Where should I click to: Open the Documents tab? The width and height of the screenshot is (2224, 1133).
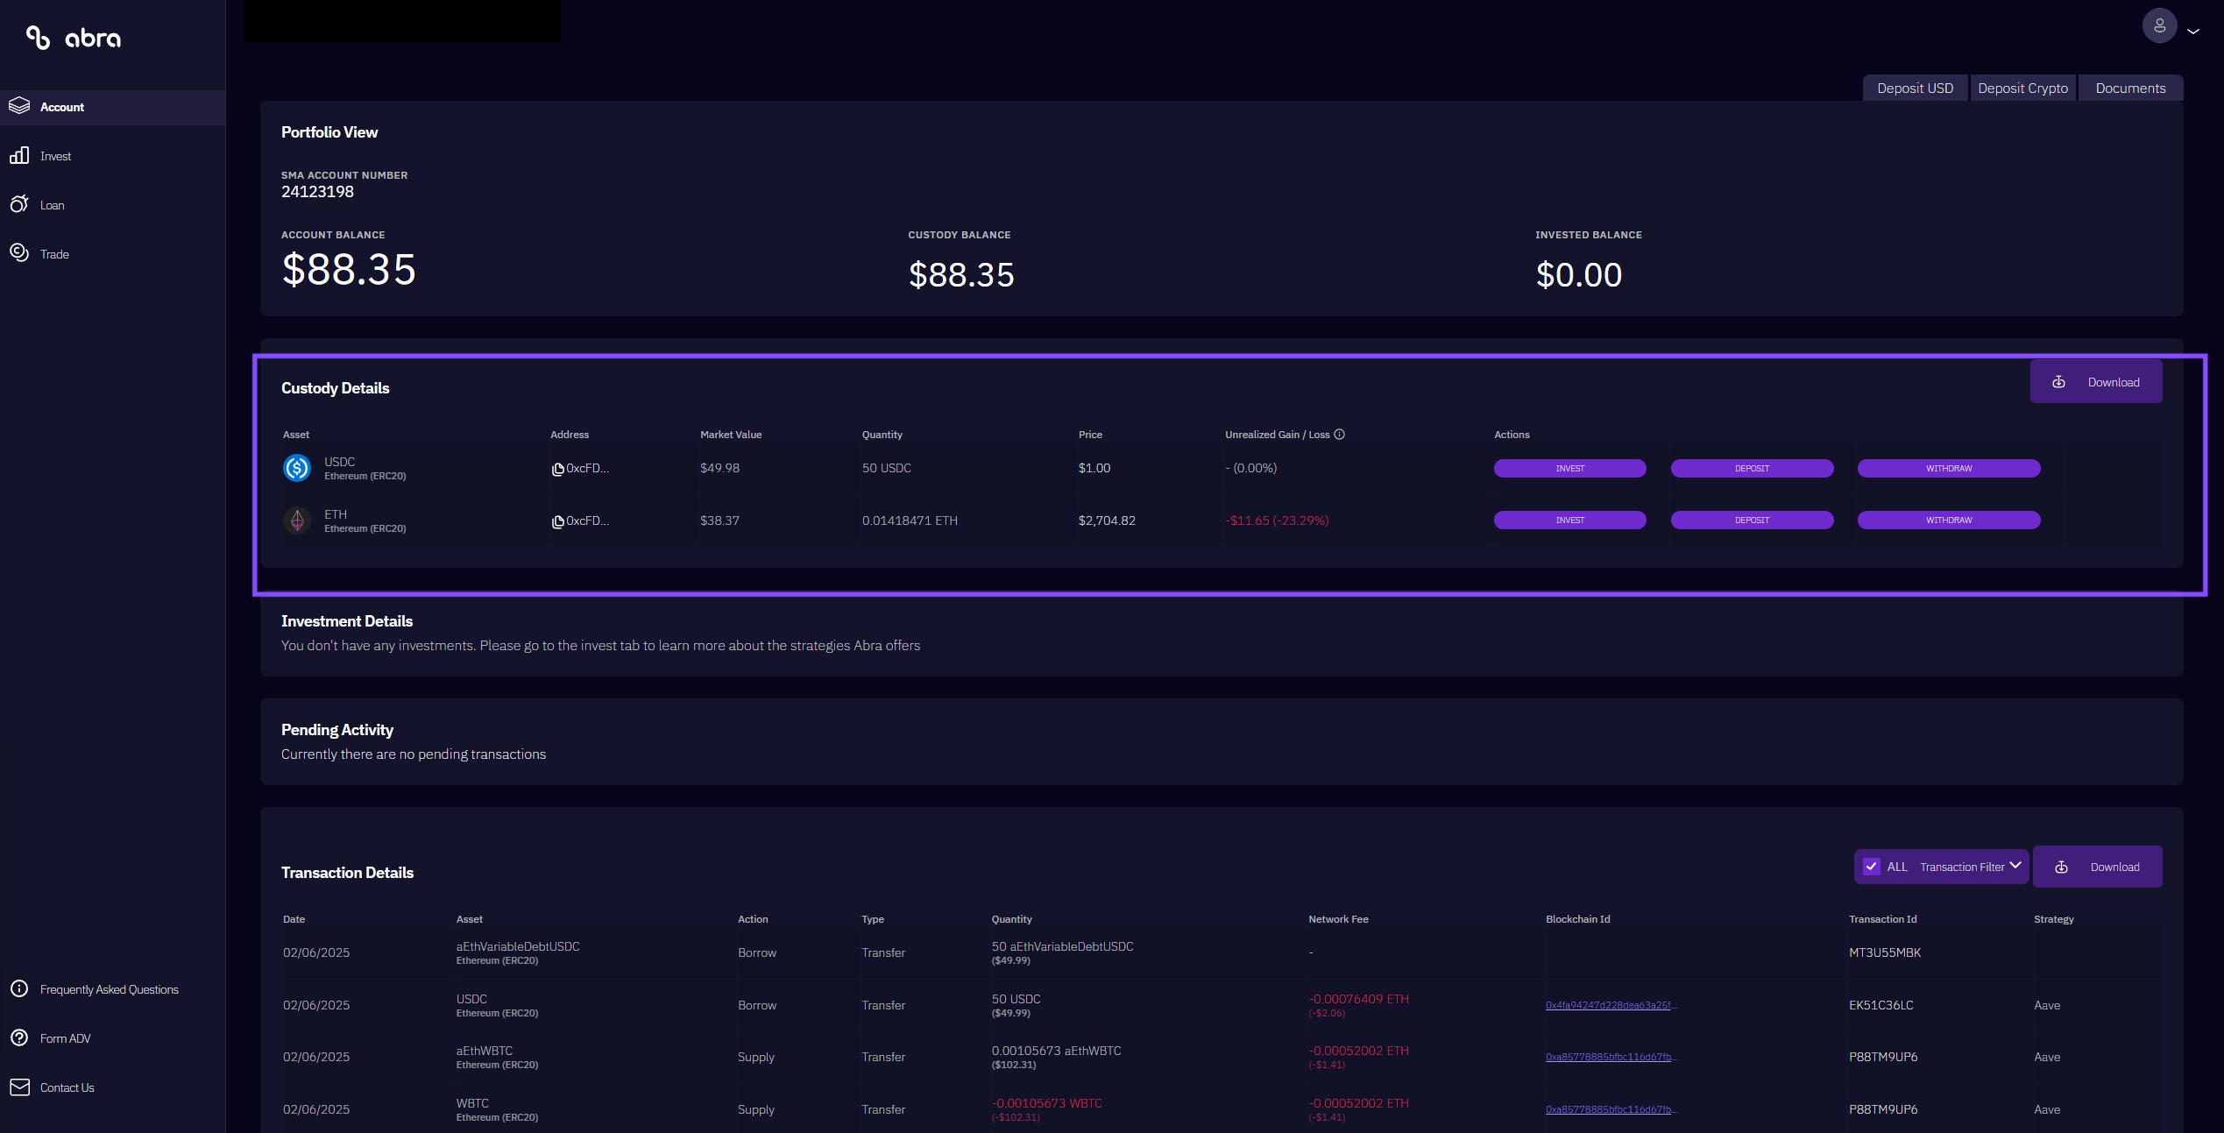coord(2130,88)
